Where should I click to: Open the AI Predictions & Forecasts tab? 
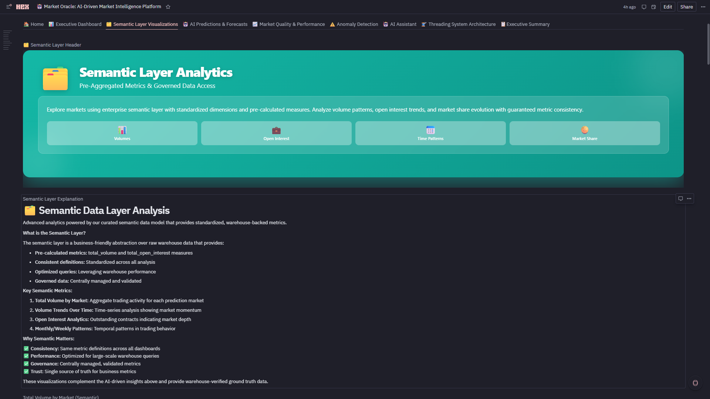215,24
